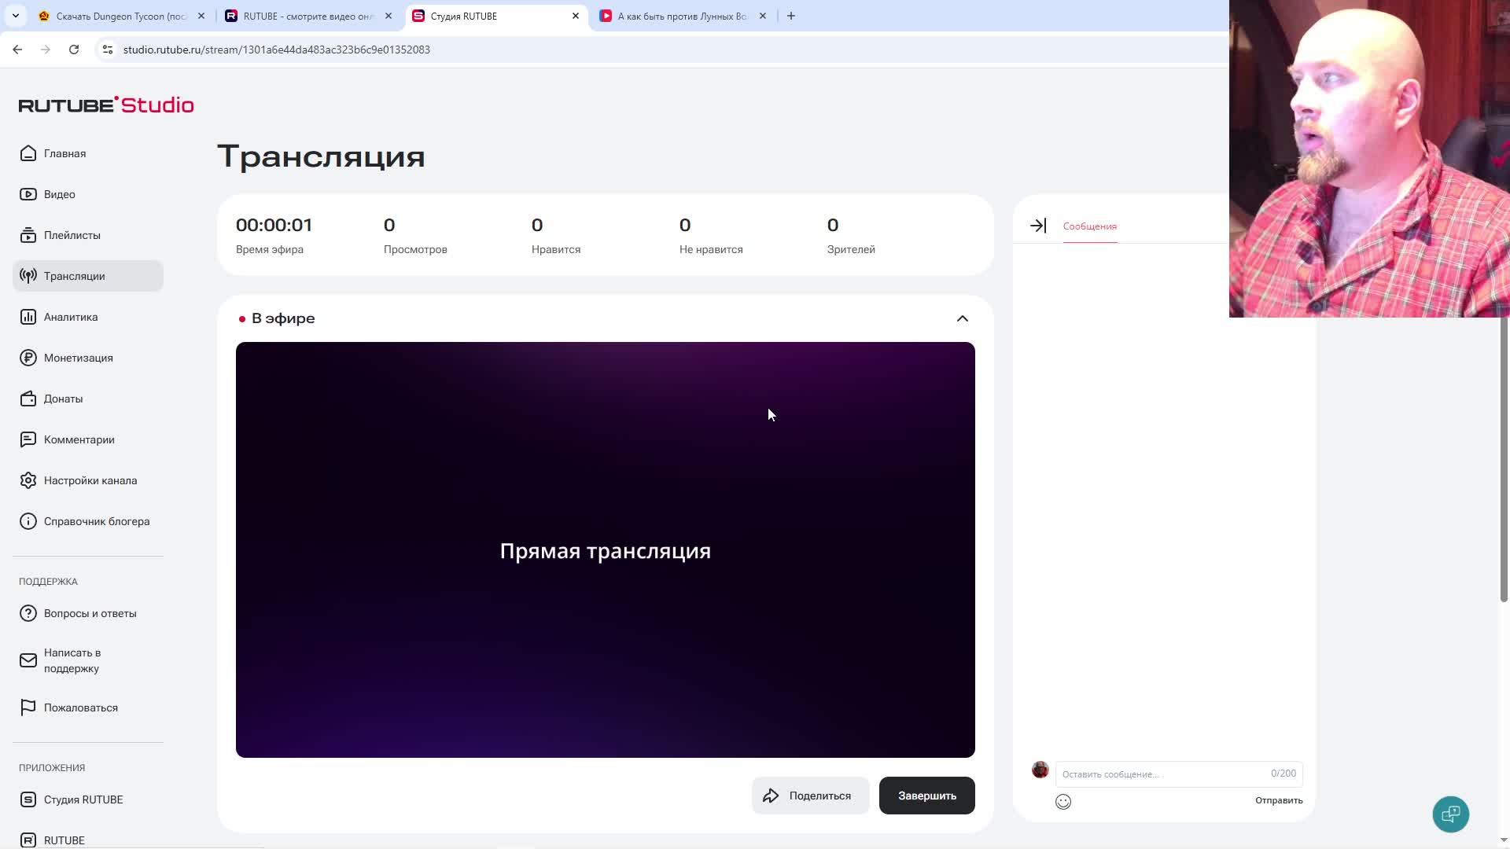The image size is (1510, 849).
Task: Click the Отправить link in chat
Action: [x=1278, y=800]
